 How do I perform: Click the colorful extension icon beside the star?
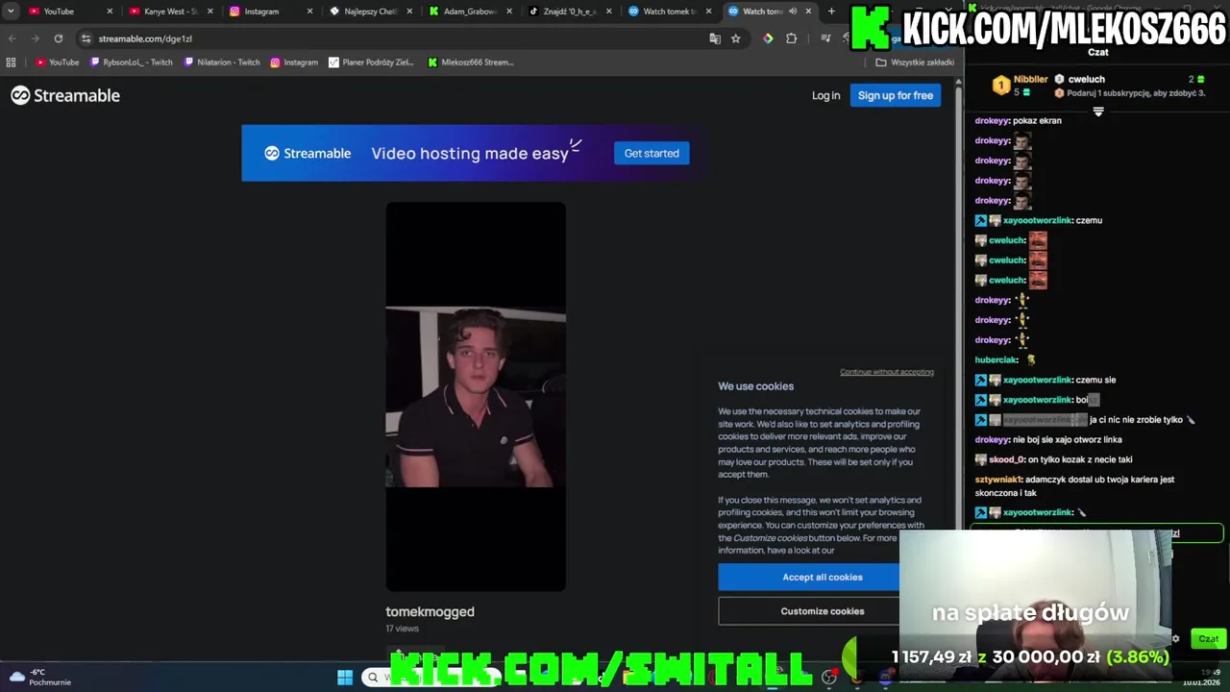tap(768, 38)
